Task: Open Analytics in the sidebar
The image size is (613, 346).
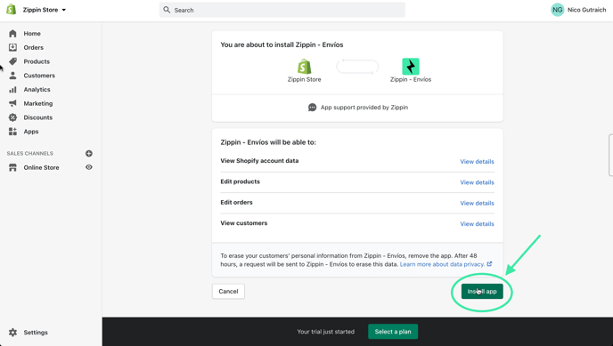Action: [x=37, y=89]
